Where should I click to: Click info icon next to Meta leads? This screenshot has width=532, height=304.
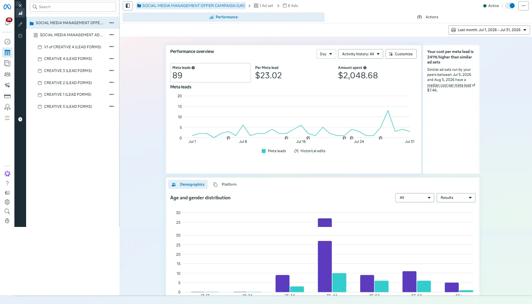(193, 68)
